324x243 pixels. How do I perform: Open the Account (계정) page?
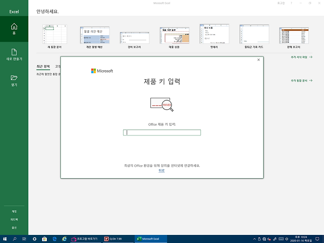click(14, 211)
